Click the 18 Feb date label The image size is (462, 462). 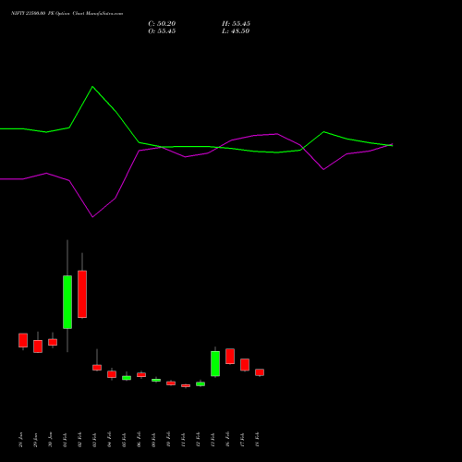click(257, 440)
